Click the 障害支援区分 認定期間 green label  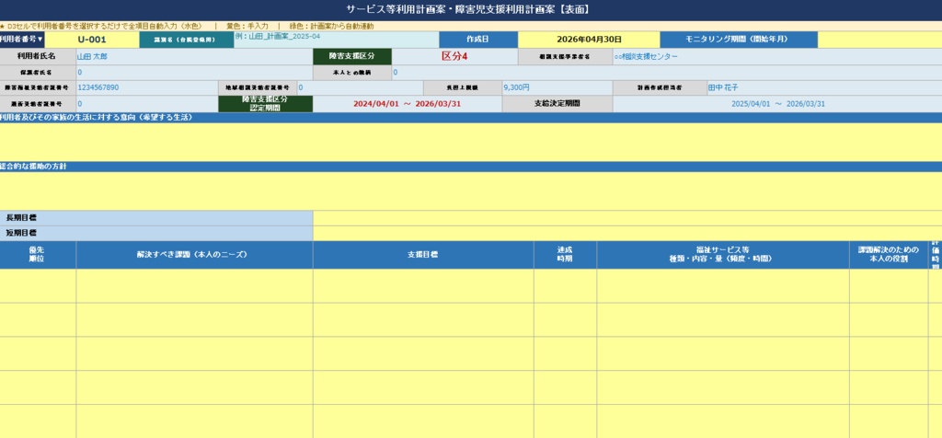pyautogui.click(x=265, y=104)
